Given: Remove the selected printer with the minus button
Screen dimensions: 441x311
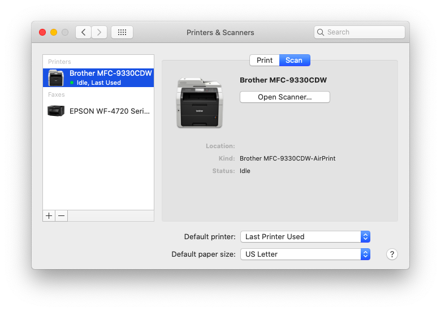Looking at the screenshot, I should [61, 215].
